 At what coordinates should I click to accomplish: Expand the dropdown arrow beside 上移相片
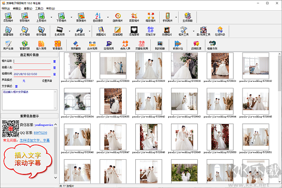pos(51,18)
